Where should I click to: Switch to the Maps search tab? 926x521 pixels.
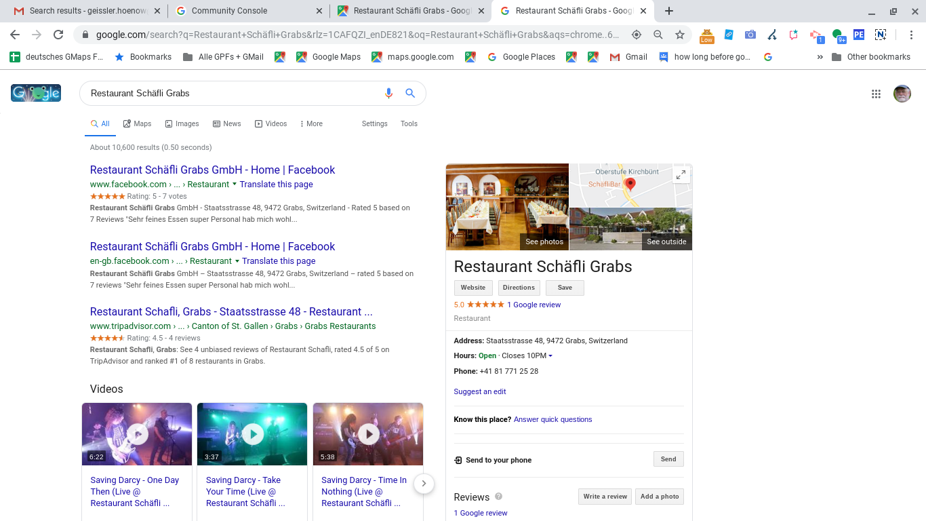coord(137,123)
